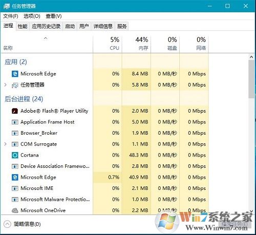The height and width of the screenshot is (235, 256).
Task: Click the Task Manager title bar icon
Action: [7, 6]
